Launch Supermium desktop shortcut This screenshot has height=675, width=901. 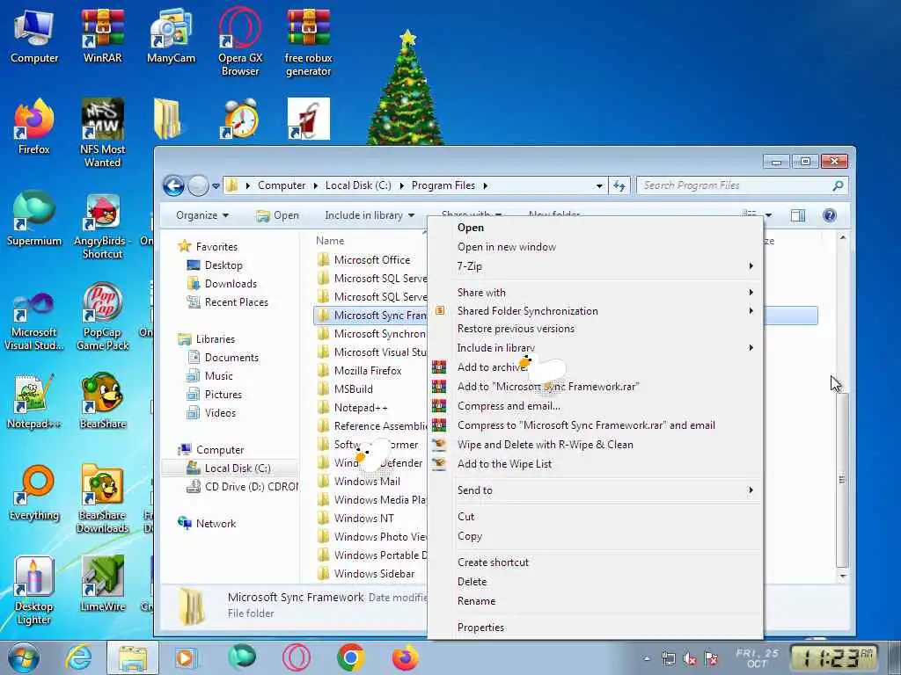coord(34,218)
